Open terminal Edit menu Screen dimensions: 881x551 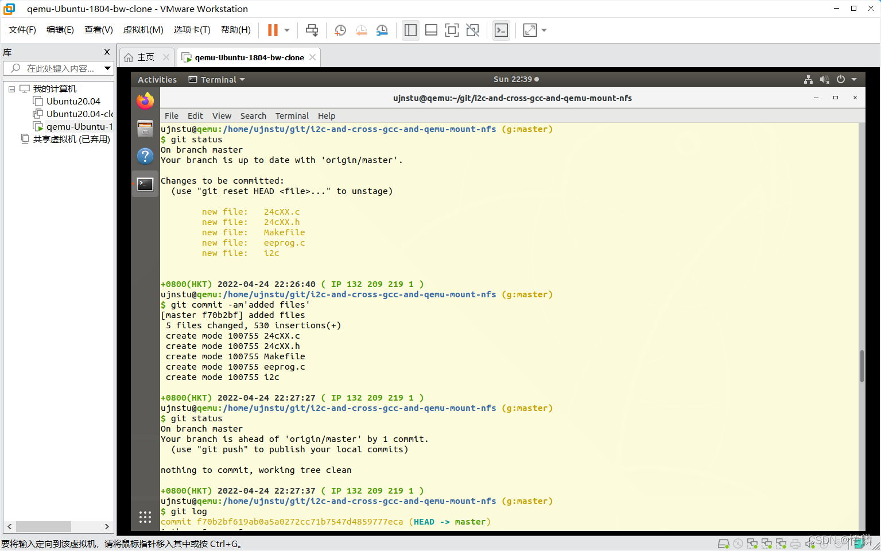click(195, 115)
